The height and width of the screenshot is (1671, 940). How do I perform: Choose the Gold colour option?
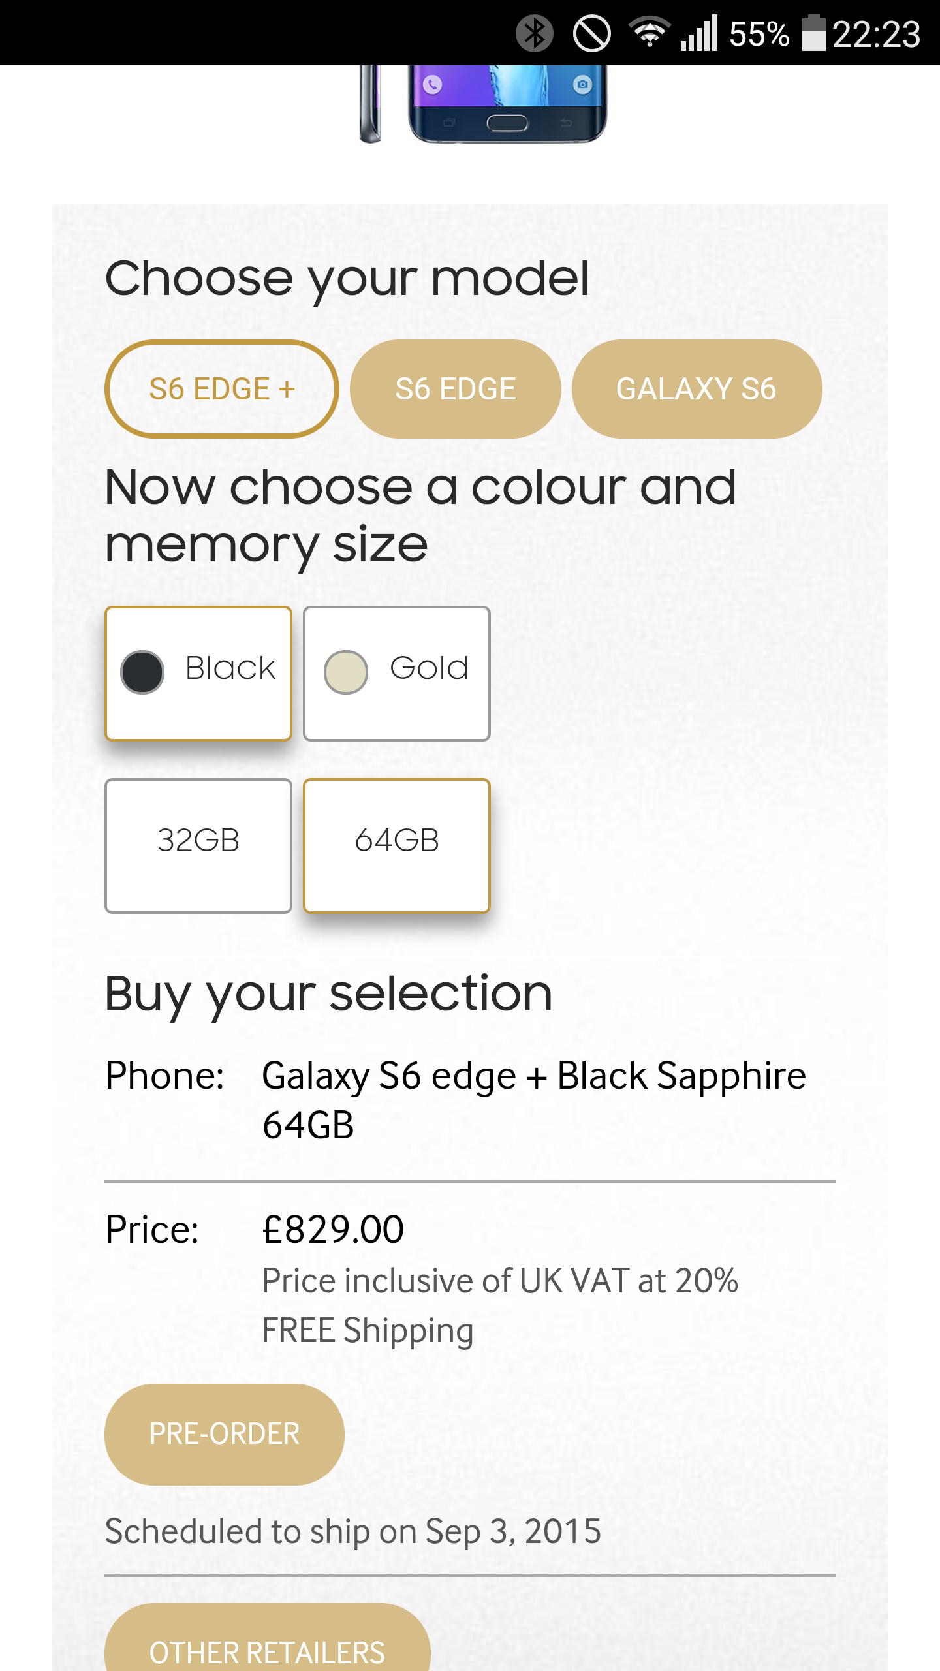click(397, 673)
